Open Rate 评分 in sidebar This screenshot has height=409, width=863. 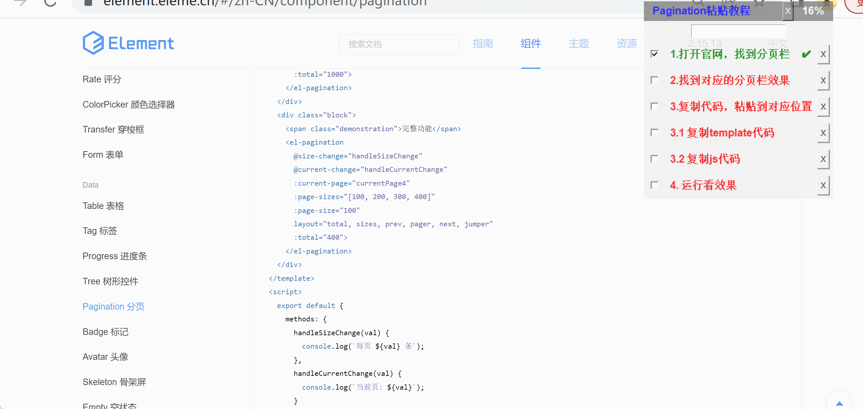[x=102, y=79]
